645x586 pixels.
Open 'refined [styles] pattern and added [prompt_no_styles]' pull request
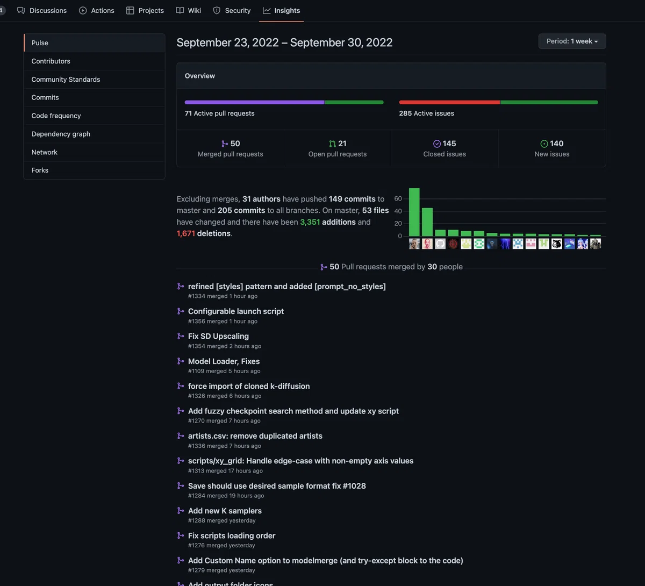tap(287, 287)
